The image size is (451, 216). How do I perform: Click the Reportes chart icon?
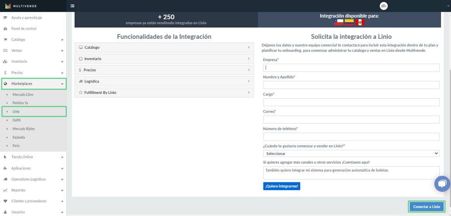click(x=5, y=190)
